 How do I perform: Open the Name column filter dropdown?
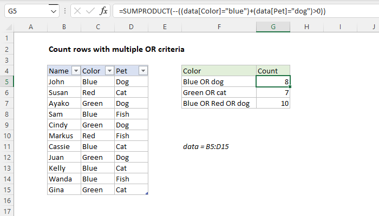point(76,71)
